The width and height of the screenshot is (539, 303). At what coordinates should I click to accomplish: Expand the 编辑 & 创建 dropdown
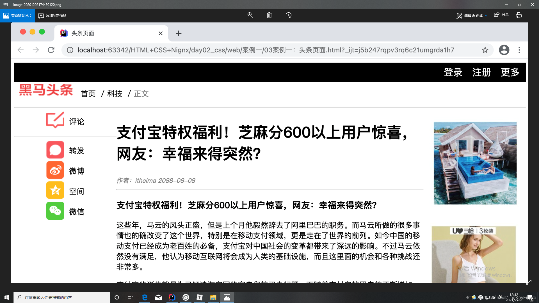[472, 15]
